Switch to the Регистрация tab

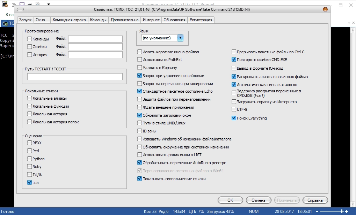(x=201, y=20)
